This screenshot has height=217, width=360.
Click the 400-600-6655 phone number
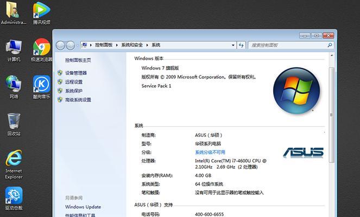[x=209, y=214]
